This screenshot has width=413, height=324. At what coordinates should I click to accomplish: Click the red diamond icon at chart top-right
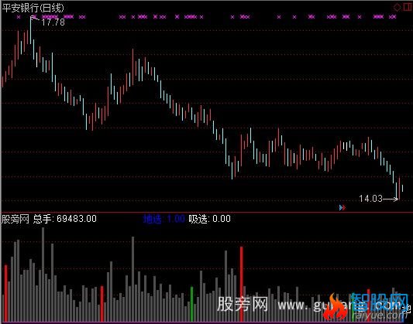398,7
